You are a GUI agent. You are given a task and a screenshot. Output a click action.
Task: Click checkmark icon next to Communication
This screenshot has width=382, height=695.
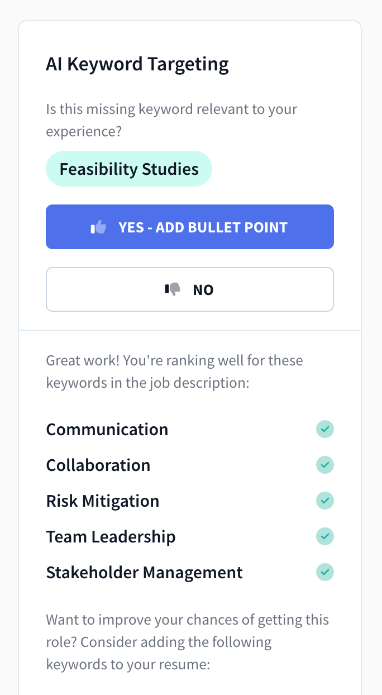[x=325, y=429]
